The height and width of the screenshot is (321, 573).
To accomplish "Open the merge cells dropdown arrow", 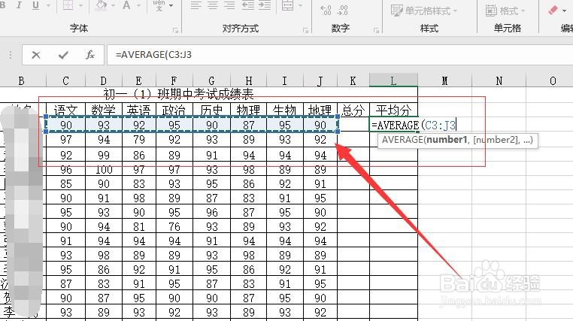I will (x=300, y=5).
